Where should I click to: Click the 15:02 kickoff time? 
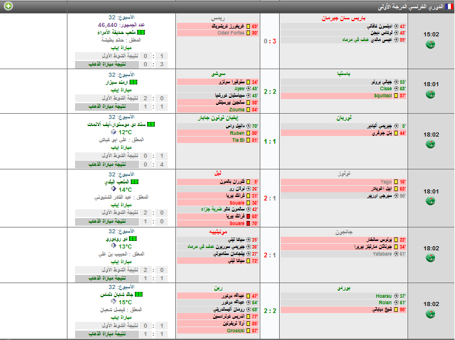431,34
